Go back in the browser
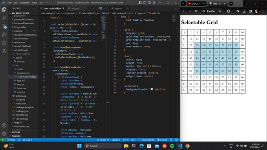The width and height of the screenshot is (267, 150). pyautogui.click(x=184, y=11)
